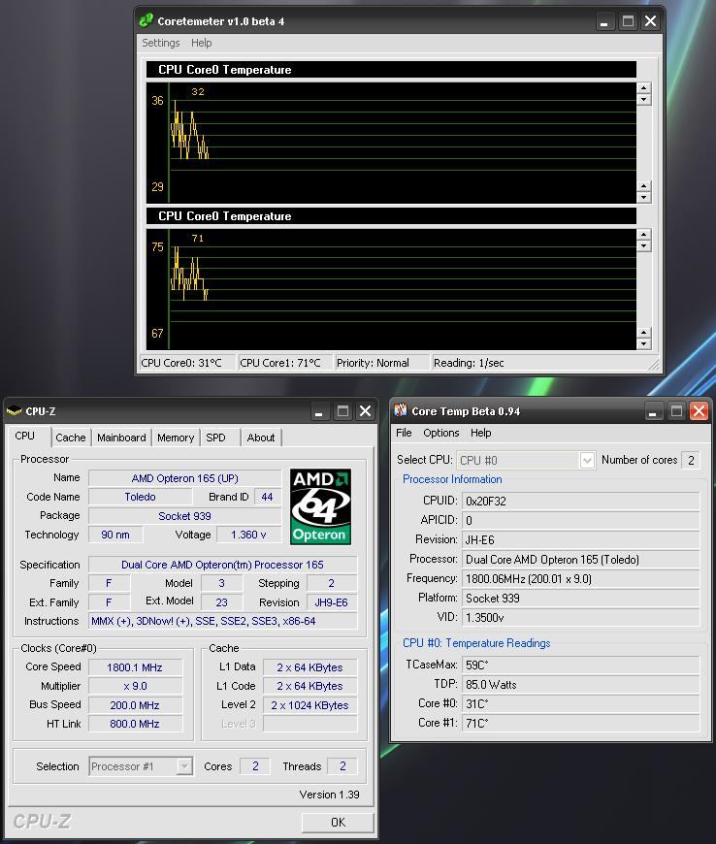
Task: Click the '800.0 MHz' HT Link field
Action: (135, 724)
